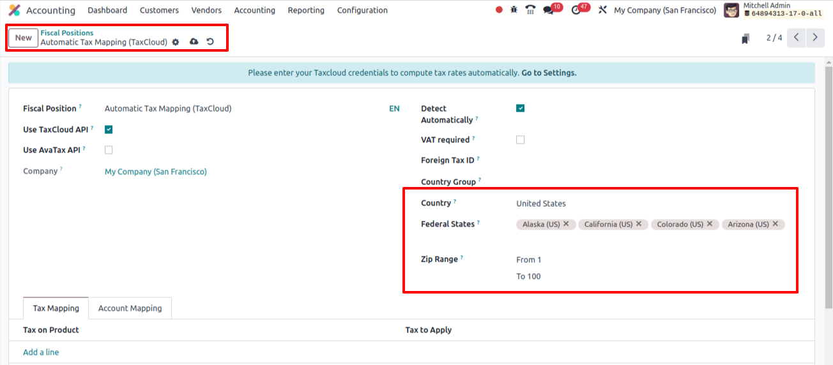Click the empty Foreign Tax ID field
This screenshot has height=365, width=833.
point(659,160)
